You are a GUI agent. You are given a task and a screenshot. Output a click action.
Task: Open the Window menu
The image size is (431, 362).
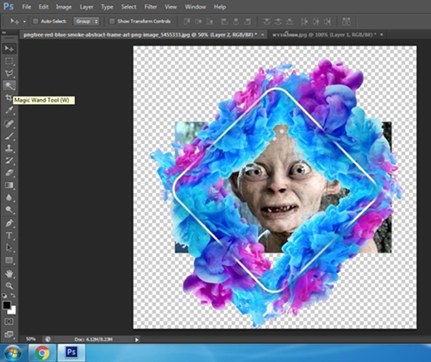196,7
